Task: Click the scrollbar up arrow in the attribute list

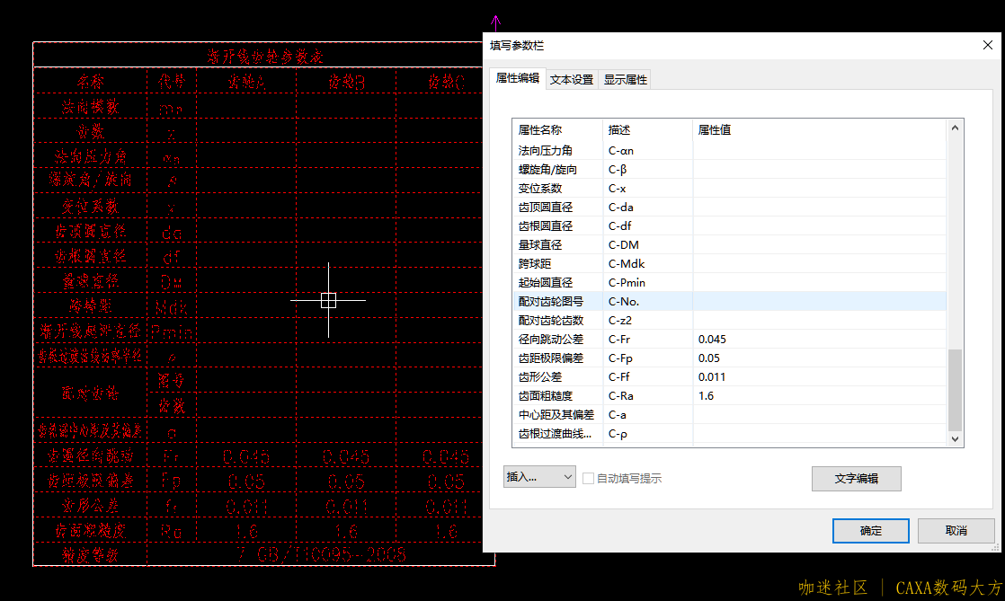Action: coord(956,128)
